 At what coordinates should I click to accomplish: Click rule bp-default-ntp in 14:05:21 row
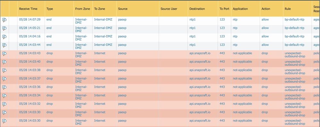294,28
